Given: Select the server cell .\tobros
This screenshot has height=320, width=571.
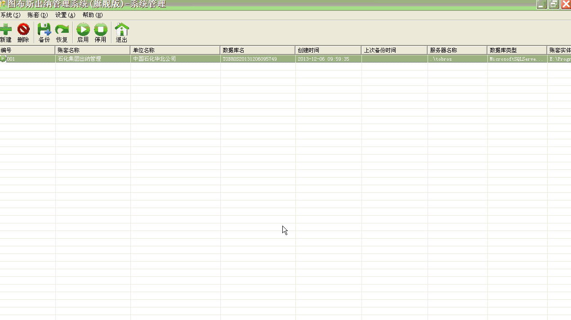Looking at the screenshot, I should [457, 59].
